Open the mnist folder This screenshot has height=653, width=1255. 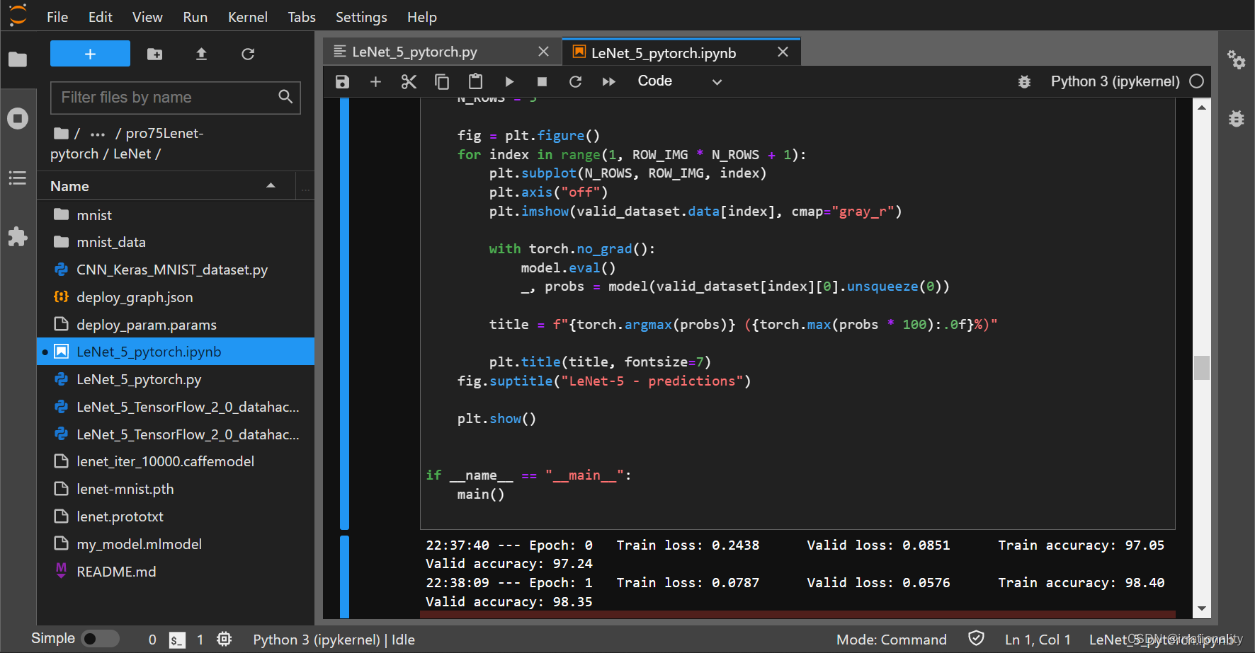pos(176,214)
